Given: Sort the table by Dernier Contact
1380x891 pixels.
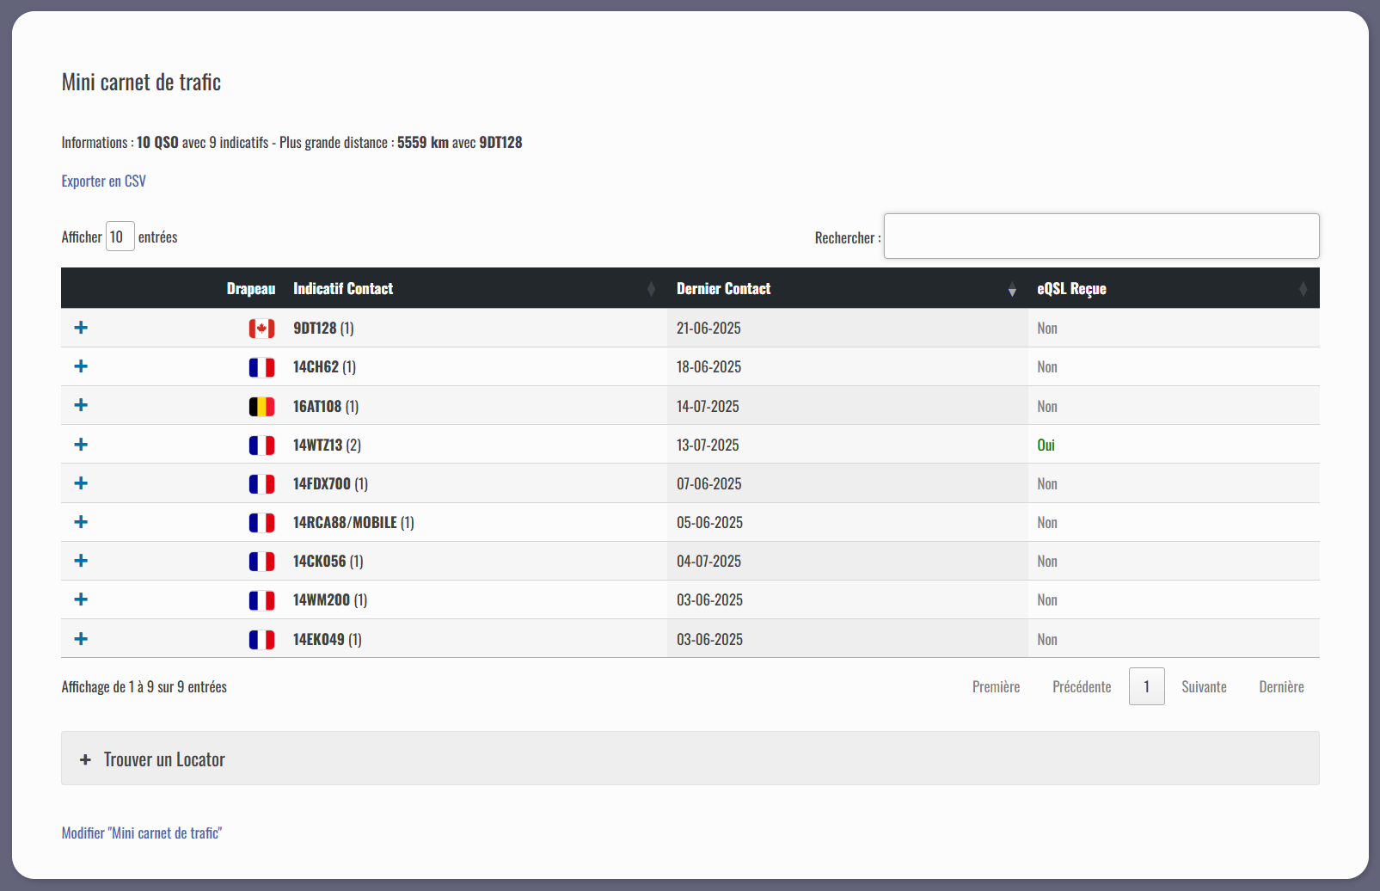Looking at the screenshot, I should tap(723, 289).
